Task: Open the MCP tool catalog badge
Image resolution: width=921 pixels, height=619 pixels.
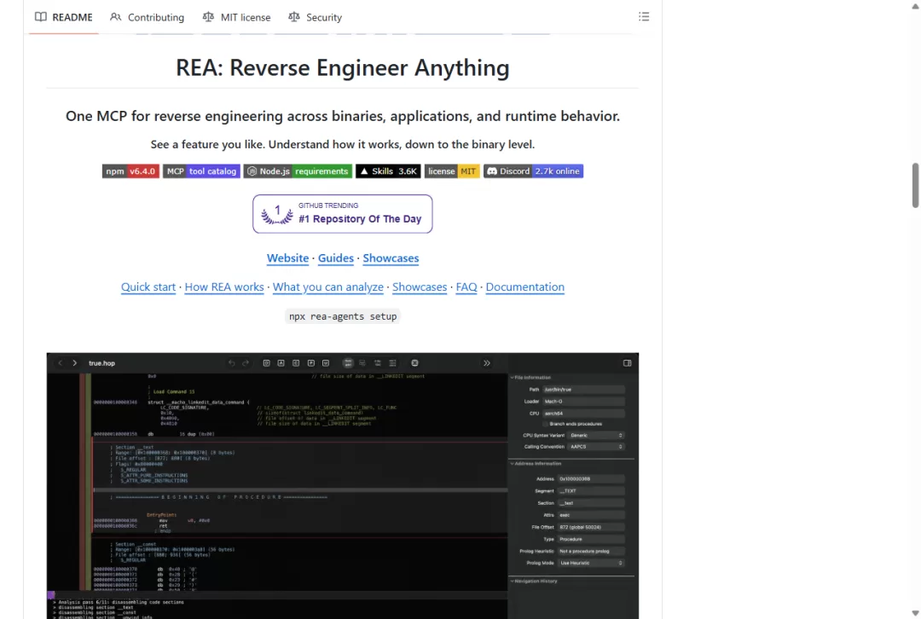Action: (201, 171)
